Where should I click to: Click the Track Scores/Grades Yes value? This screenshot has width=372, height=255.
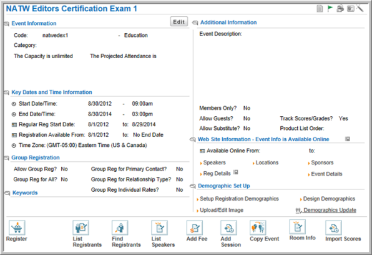pyautogui.click(x=343, y=119)
